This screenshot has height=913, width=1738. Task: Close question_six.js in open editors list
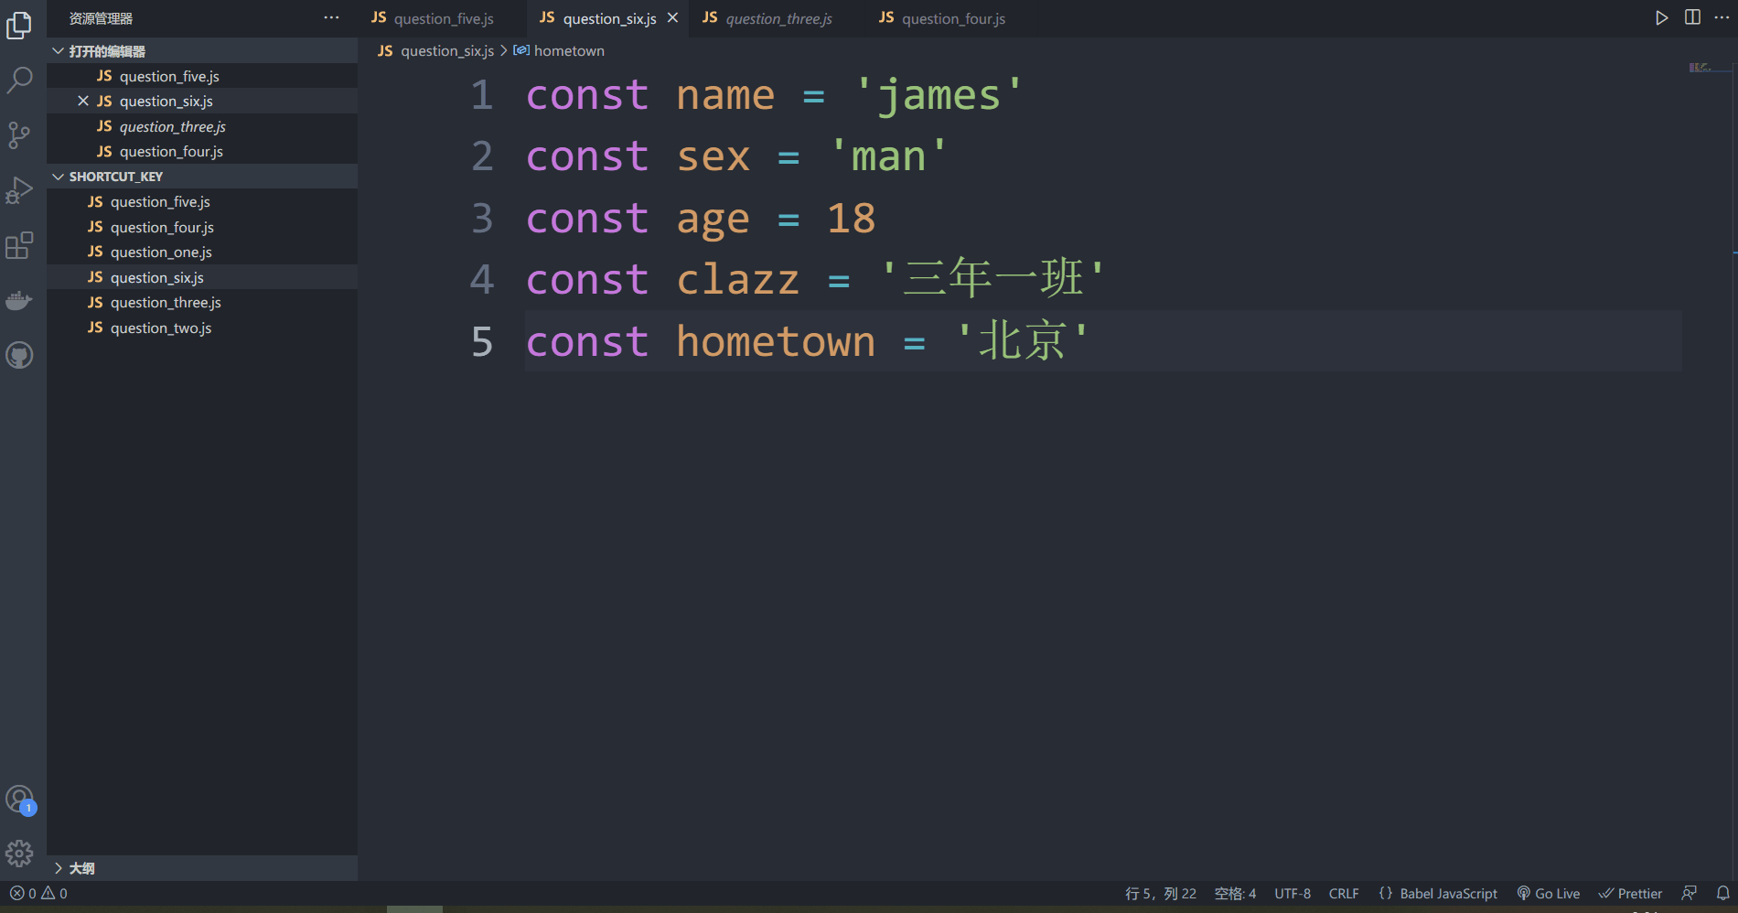coord(83,101)
